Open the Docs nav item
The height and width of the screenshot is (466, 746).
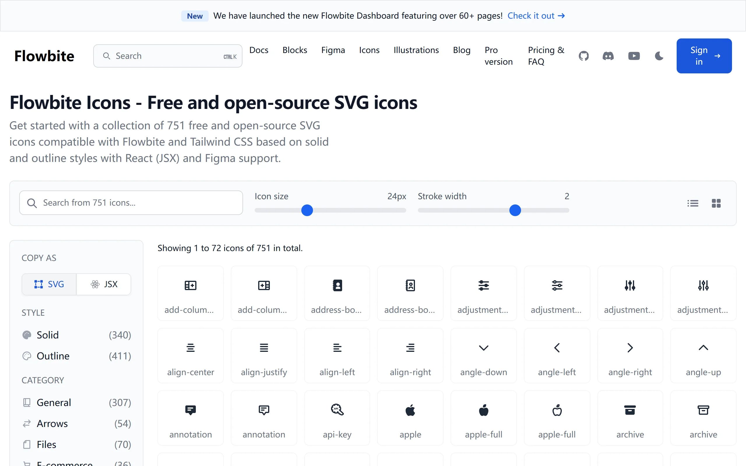point(259,50)
